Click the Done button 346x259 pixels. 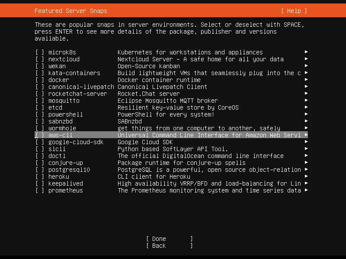coord(170,239)
